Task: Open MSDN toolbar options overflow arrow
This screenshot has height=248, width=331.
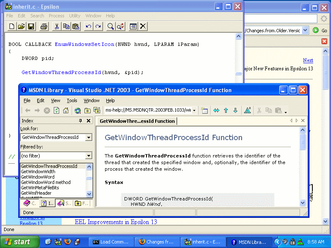Action: tap(285, 112)
